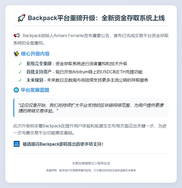Click the Armani Ferrante announcement paragraph
182x188 pixels.
[x=91, y=39]
